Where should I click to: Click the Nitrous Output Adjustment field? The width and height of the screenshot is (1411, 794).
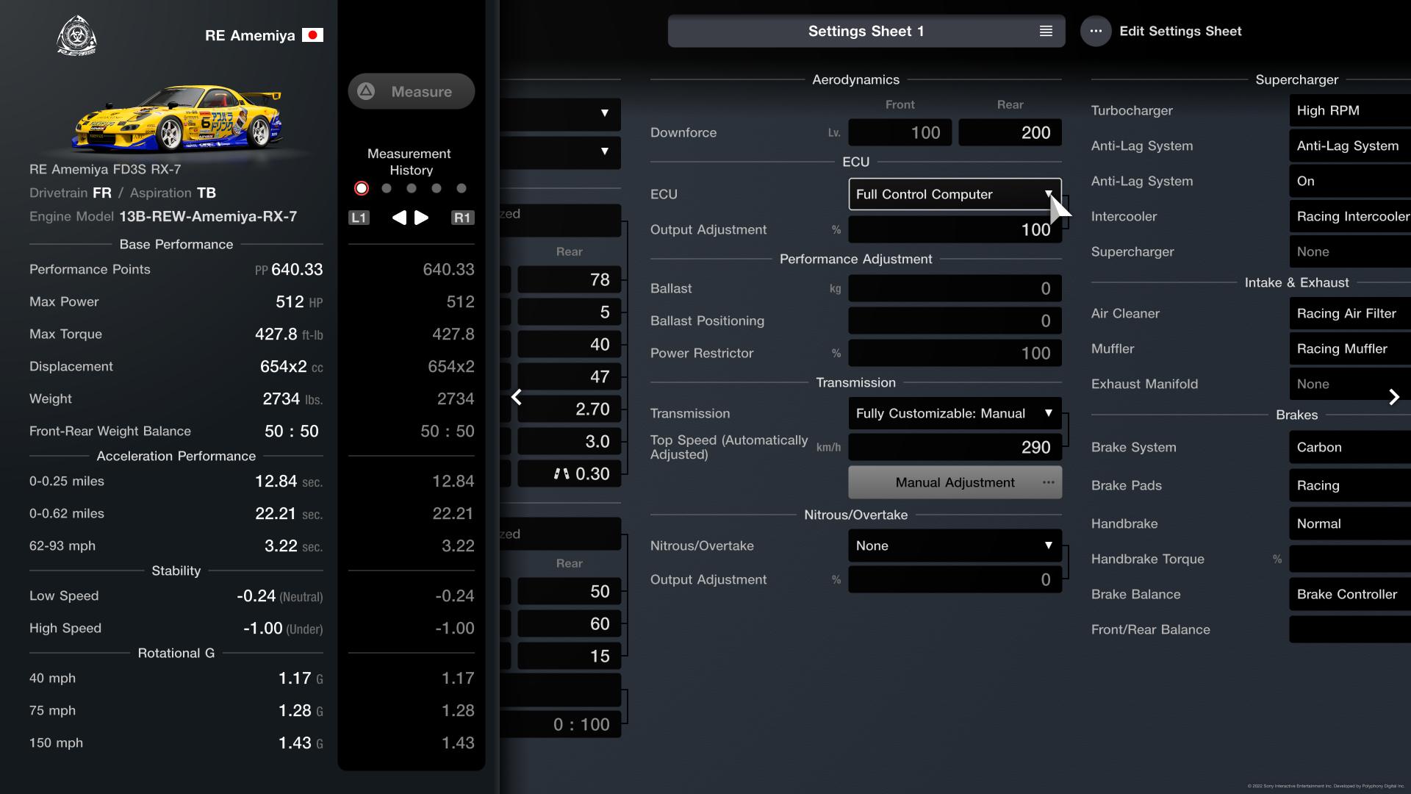click(x=955, y=579)
